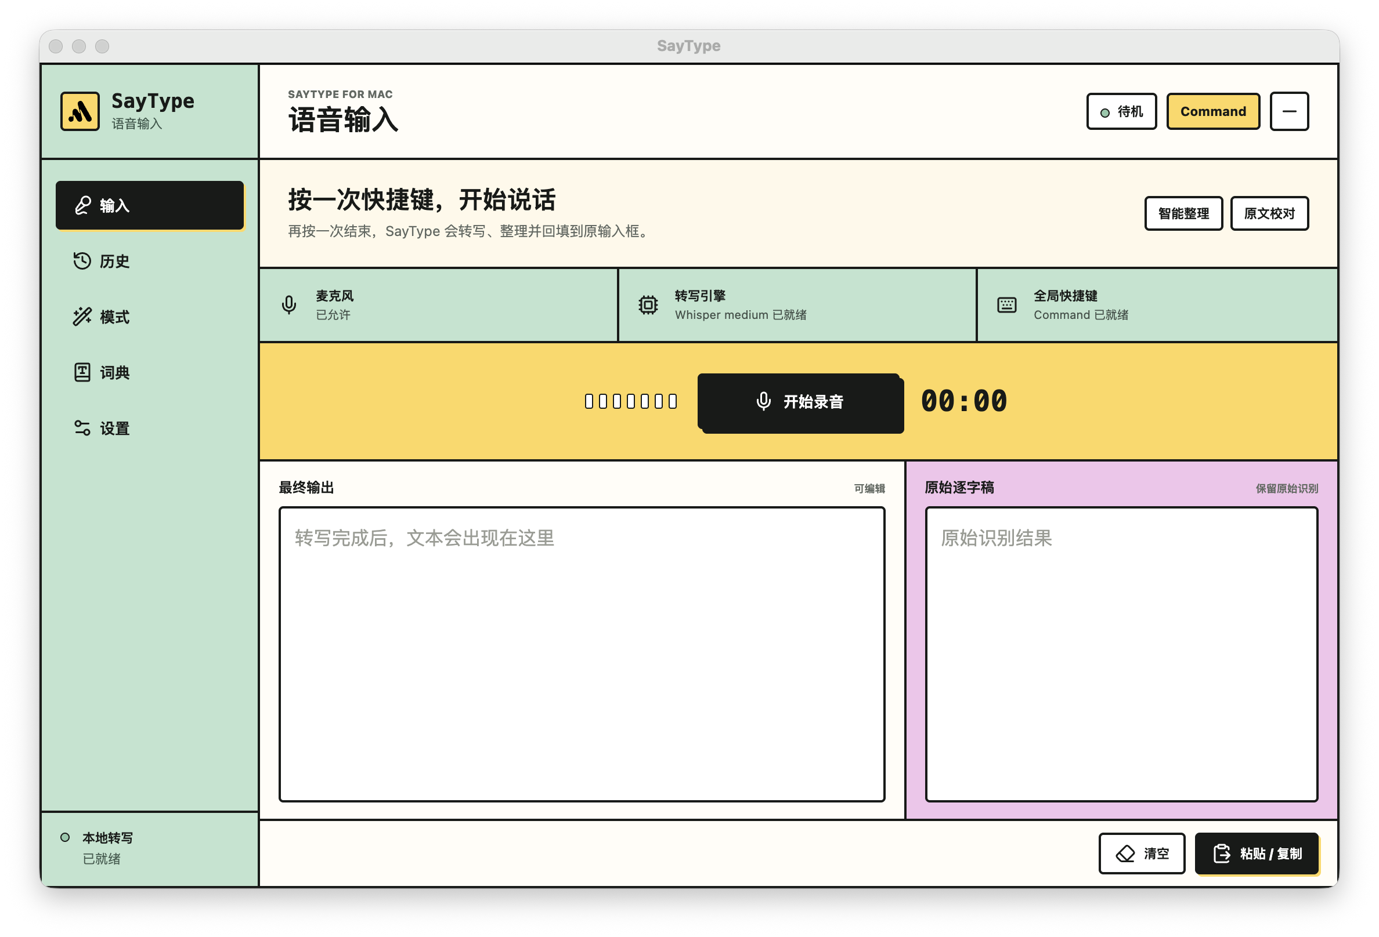
Task: Open the 历史 history tab
Action: click(150, 261)
